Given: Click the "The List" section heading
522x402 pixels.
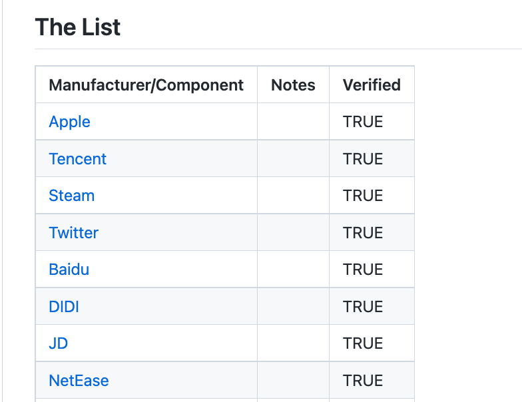Looking at the screenshot, I should [77, 27].
